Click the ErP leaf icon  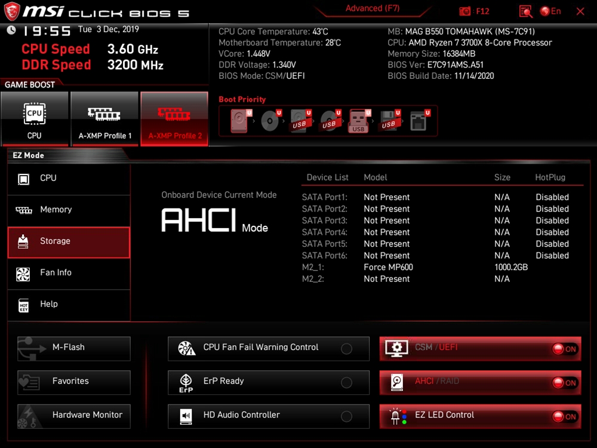(186, 383)
